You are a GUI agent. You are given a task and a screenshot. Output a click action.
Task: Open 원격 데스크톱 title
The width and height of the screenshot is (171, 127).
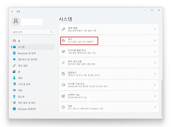pos(75,61)
